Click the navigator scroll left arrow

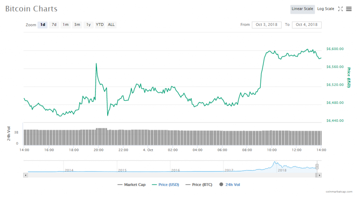click(25, 175)
